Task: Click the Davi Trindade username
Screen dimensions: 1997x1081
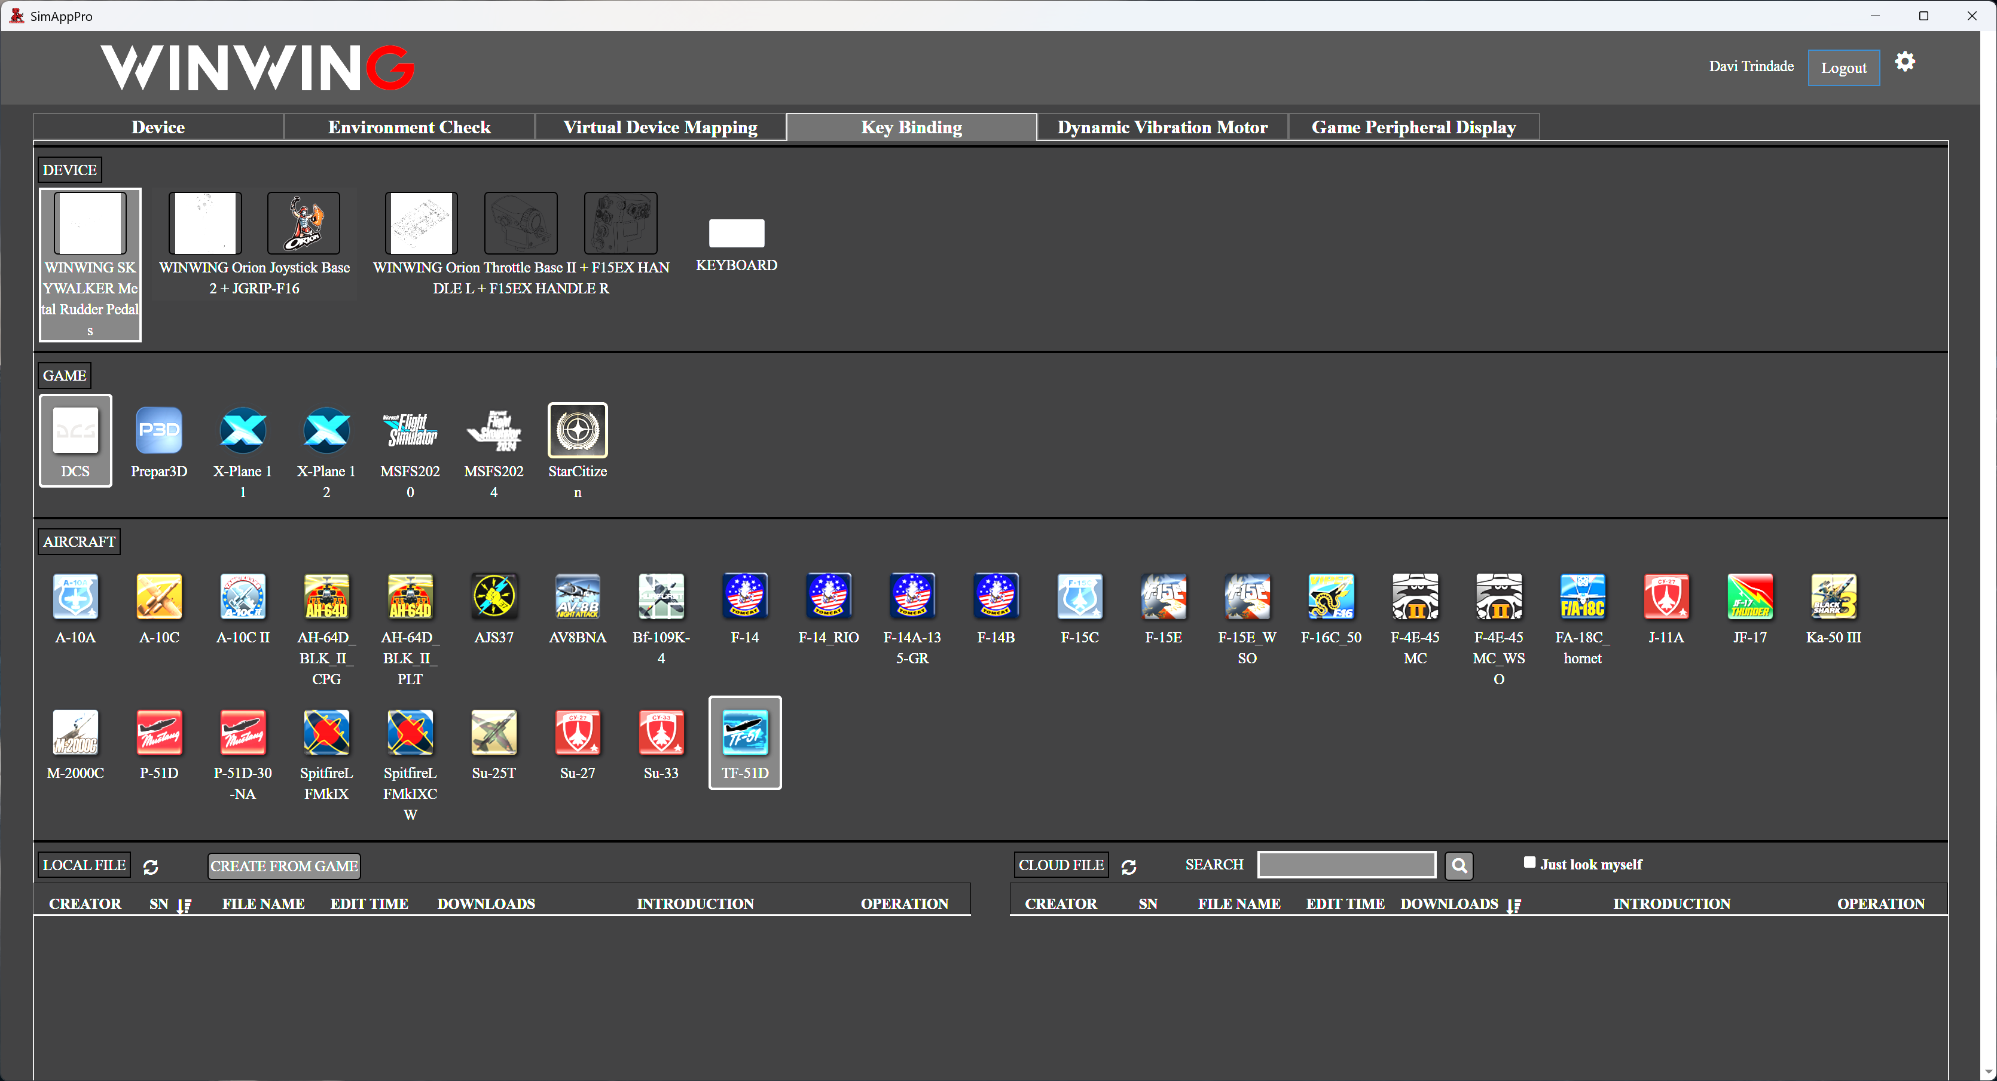Action: coord(1751,67)
